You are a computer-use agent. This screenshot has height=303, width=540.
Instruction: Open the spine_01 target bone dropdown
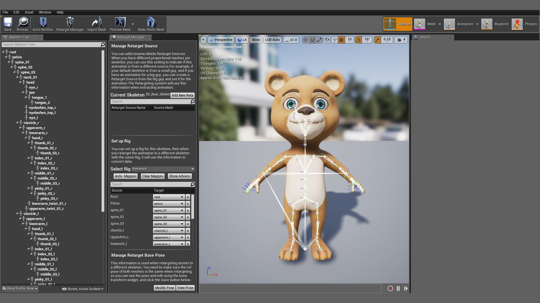(169, 210)
